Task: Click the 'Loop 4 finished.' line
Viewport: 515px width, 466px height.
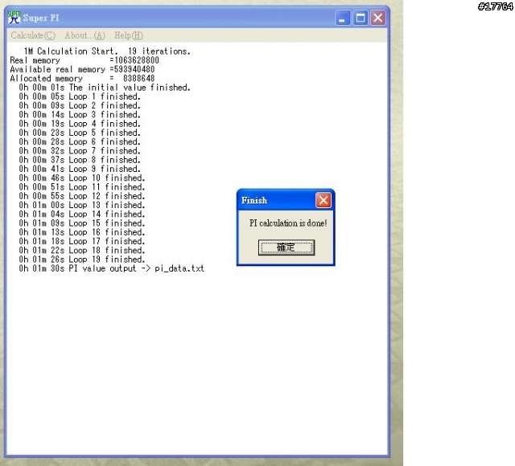Action: tap(80, 124)
